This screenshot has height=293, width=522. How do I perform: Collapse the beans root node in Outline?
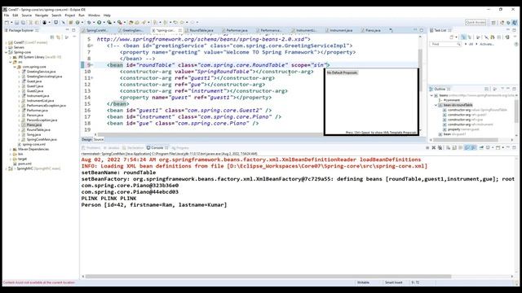[x=431, y=95]
